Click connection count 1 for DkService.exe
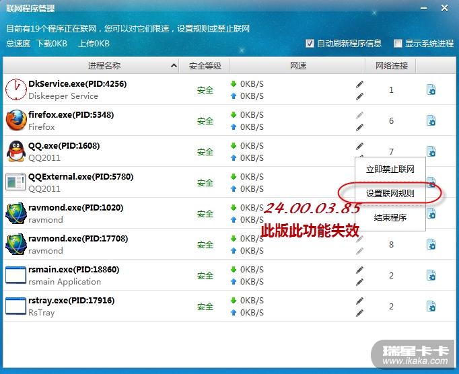 [391, 89]
